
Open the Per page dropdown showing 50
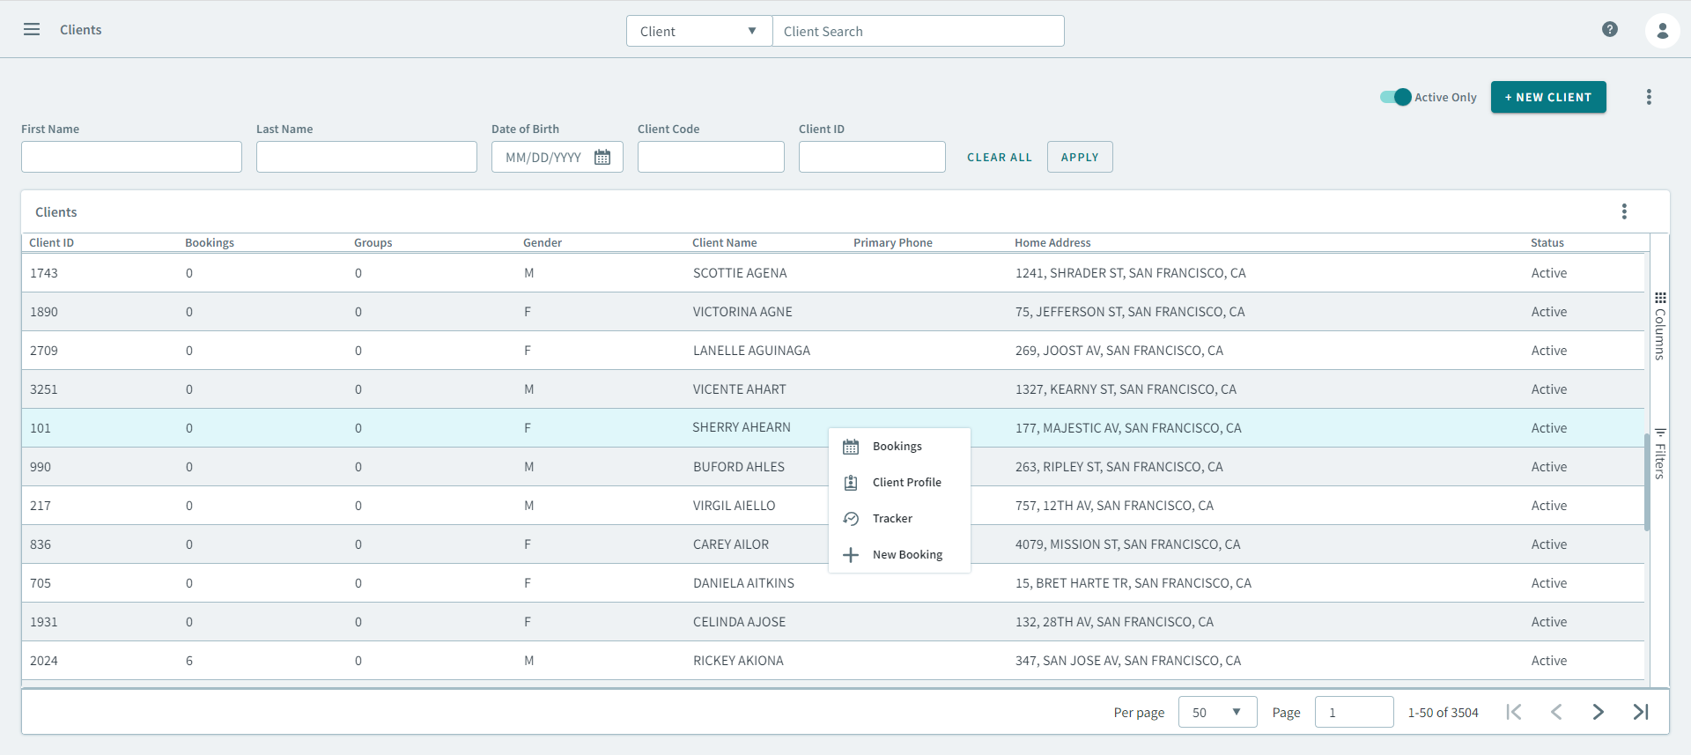1217,712
